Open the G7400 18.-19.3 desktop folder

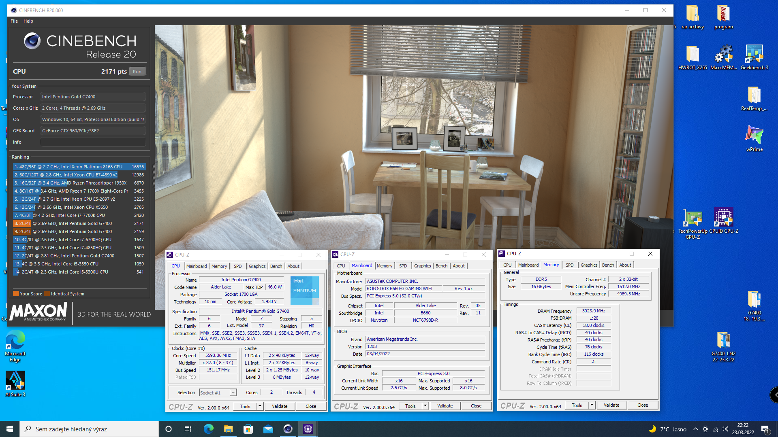[754, 306]
